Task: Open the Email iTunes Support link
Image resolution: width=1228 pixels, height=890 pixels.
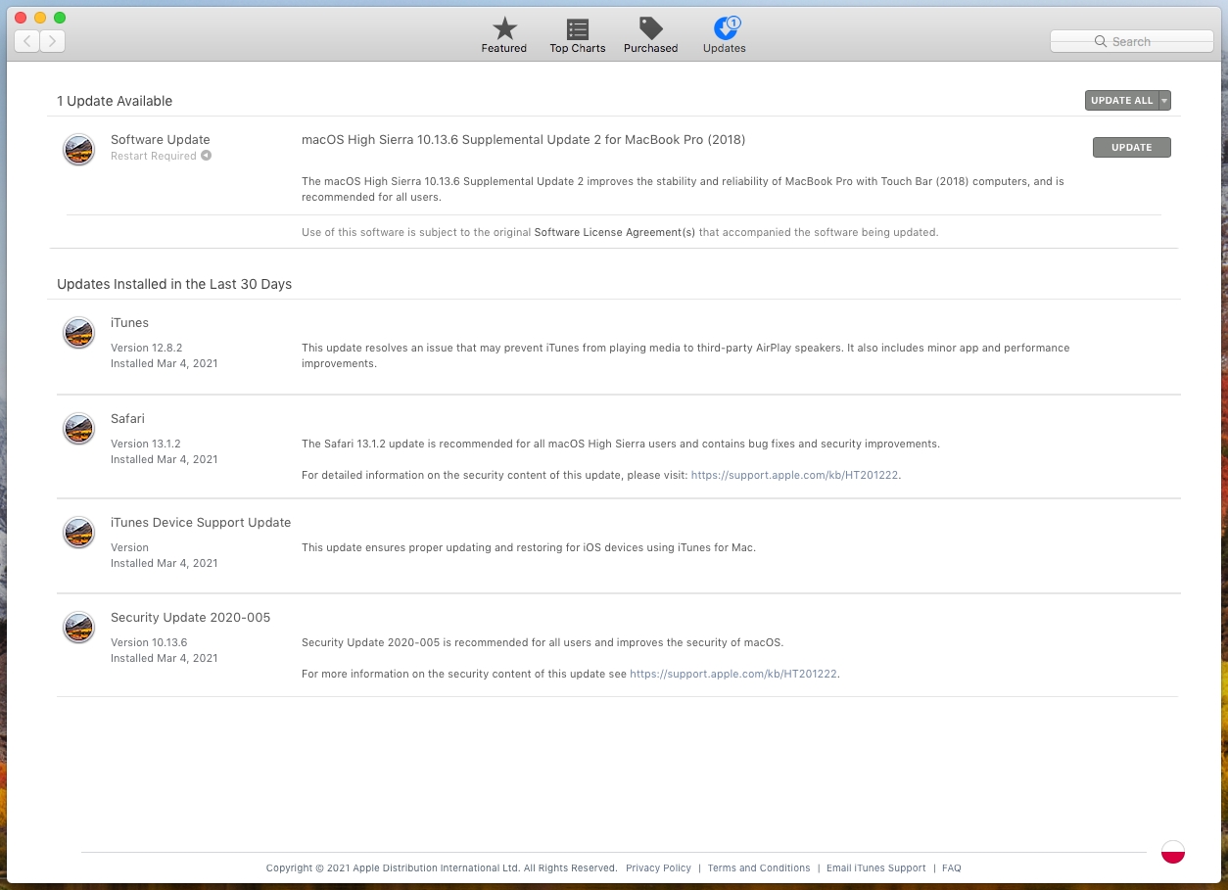Action: [x=876, y=867]
